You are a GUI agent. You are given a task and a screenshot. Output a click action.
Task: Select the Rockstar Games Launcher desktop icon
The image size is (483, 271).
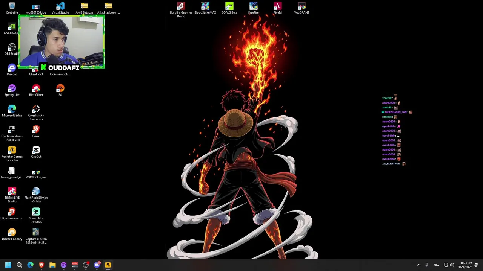[x=12, y=154]
